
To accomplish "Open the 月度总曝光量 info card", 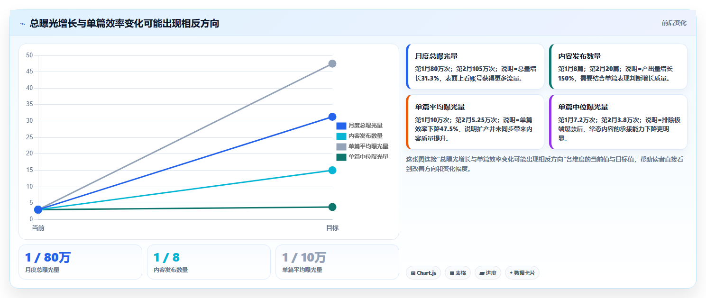I will point(475,66).
